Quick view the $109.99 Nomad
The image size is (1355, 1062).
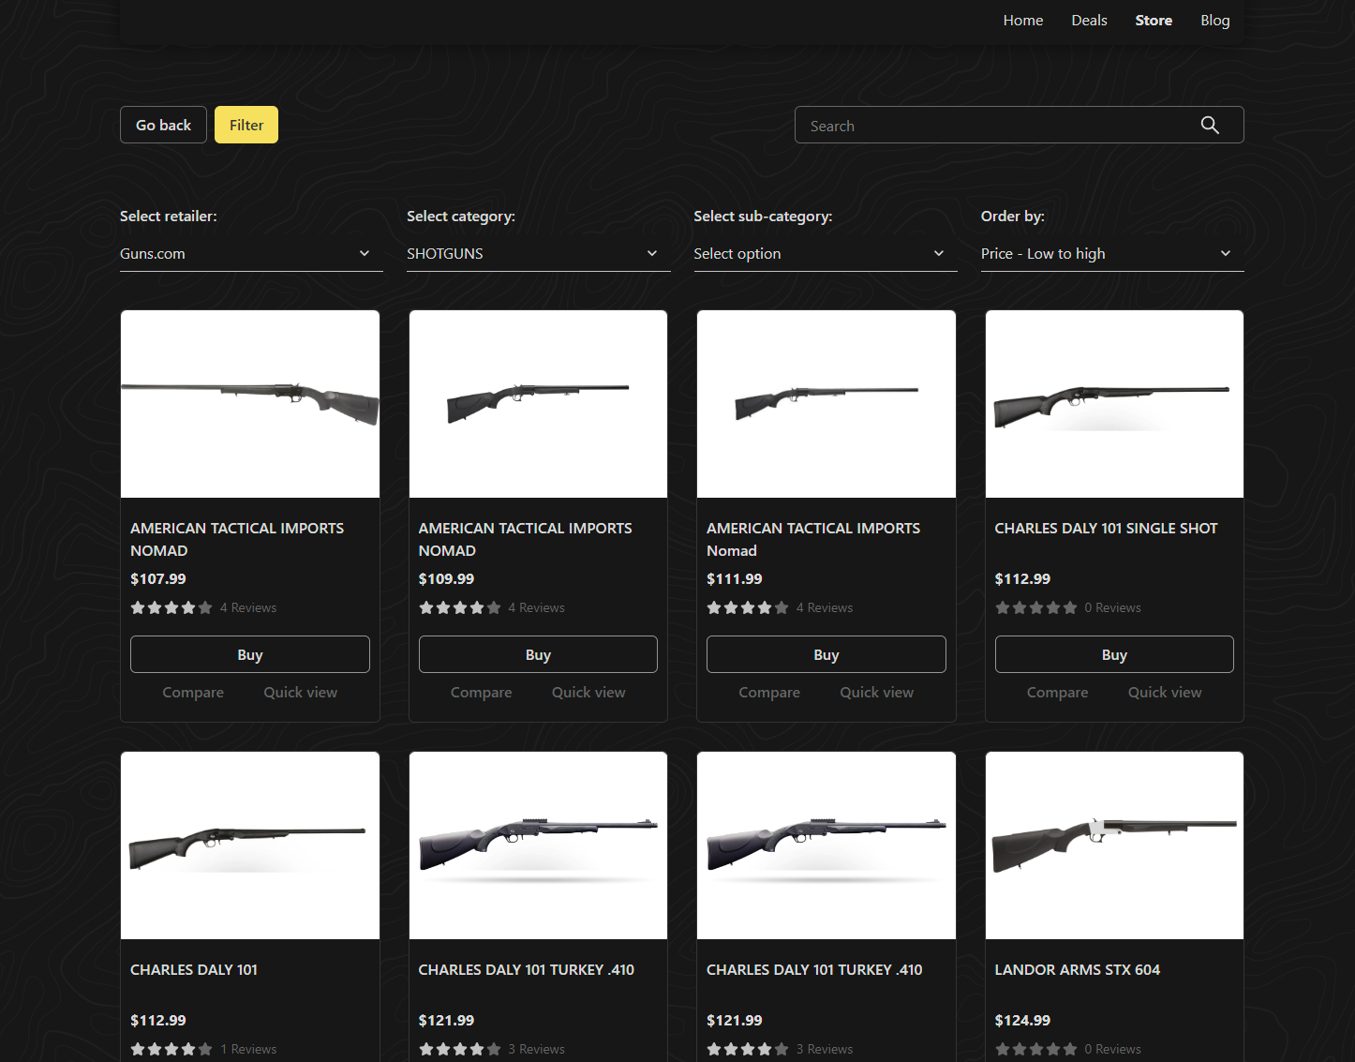(588, 693)
